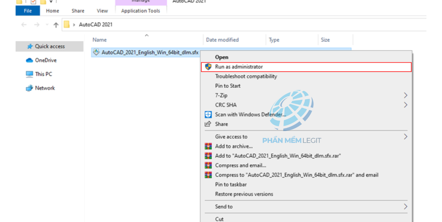
Task: Open the File tab
Action: coord(28,11)
